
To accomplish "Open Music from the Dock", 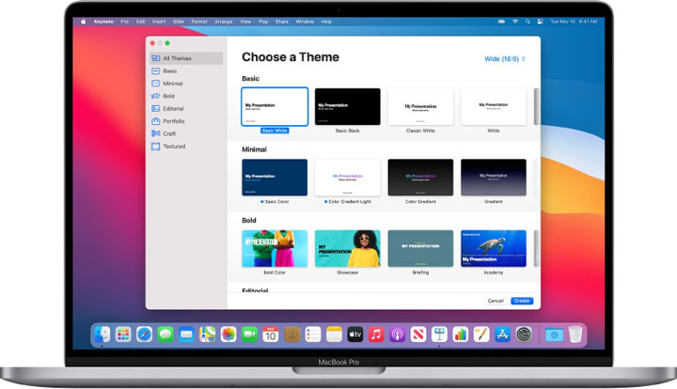I will pos(376,335).
